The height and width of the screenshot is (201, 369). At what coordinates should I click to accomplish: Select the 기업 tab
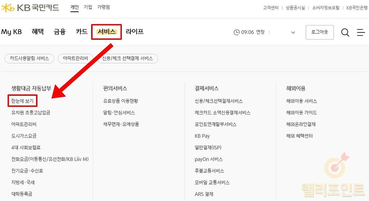(88, 7)
